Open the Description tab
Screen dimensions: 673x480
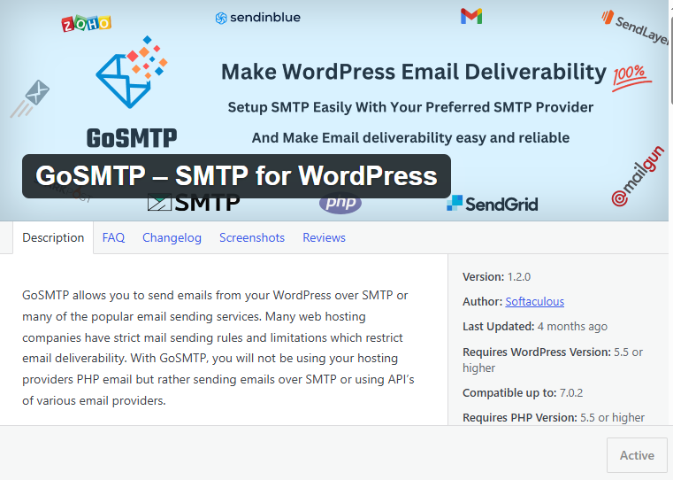point(53,237)
